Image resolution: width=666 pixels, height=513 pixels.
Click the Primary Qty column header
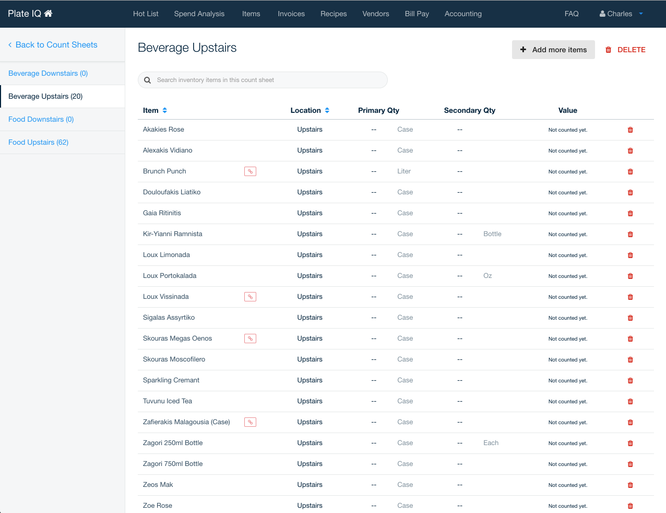point(378,110)
